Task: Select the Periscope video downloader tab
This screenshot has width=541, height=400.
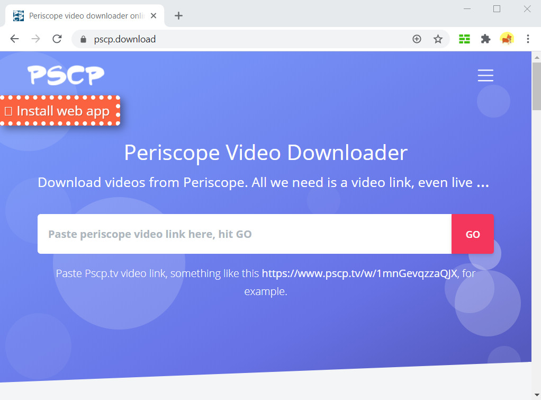Action: (85, 15)
